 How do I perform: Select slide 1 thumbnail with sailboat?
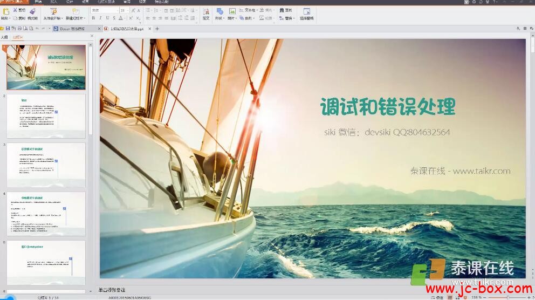click(46, 67)
